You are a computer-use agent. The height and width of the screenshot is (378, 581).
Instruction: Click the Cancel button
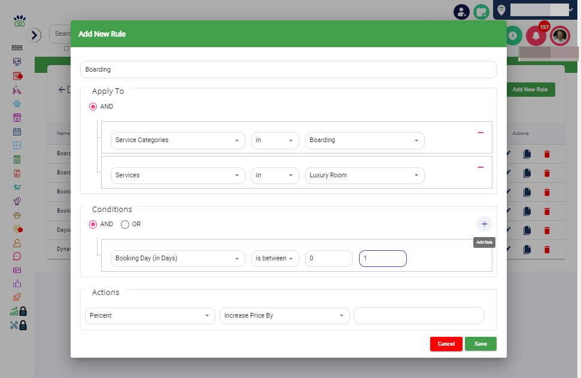(x=446, y=344)
